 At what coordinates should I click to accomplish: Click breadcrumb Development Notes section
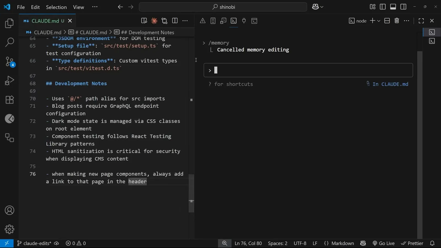[x=144, y=32]
